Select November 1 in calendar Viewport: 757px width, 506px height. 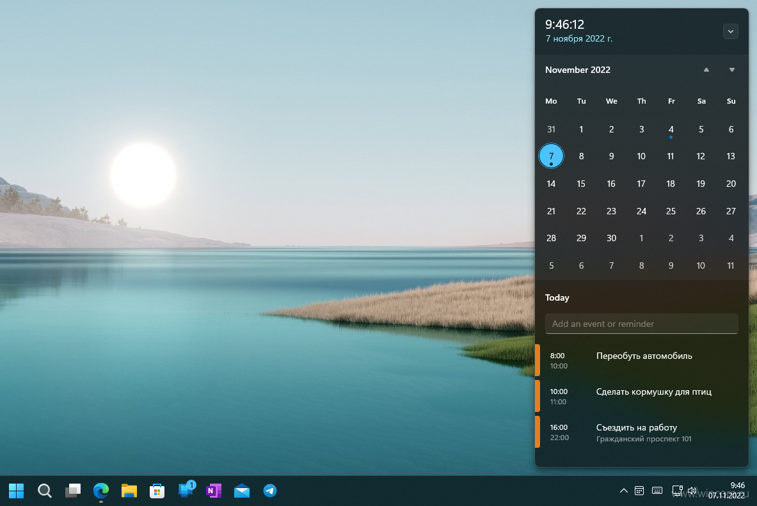581,129
